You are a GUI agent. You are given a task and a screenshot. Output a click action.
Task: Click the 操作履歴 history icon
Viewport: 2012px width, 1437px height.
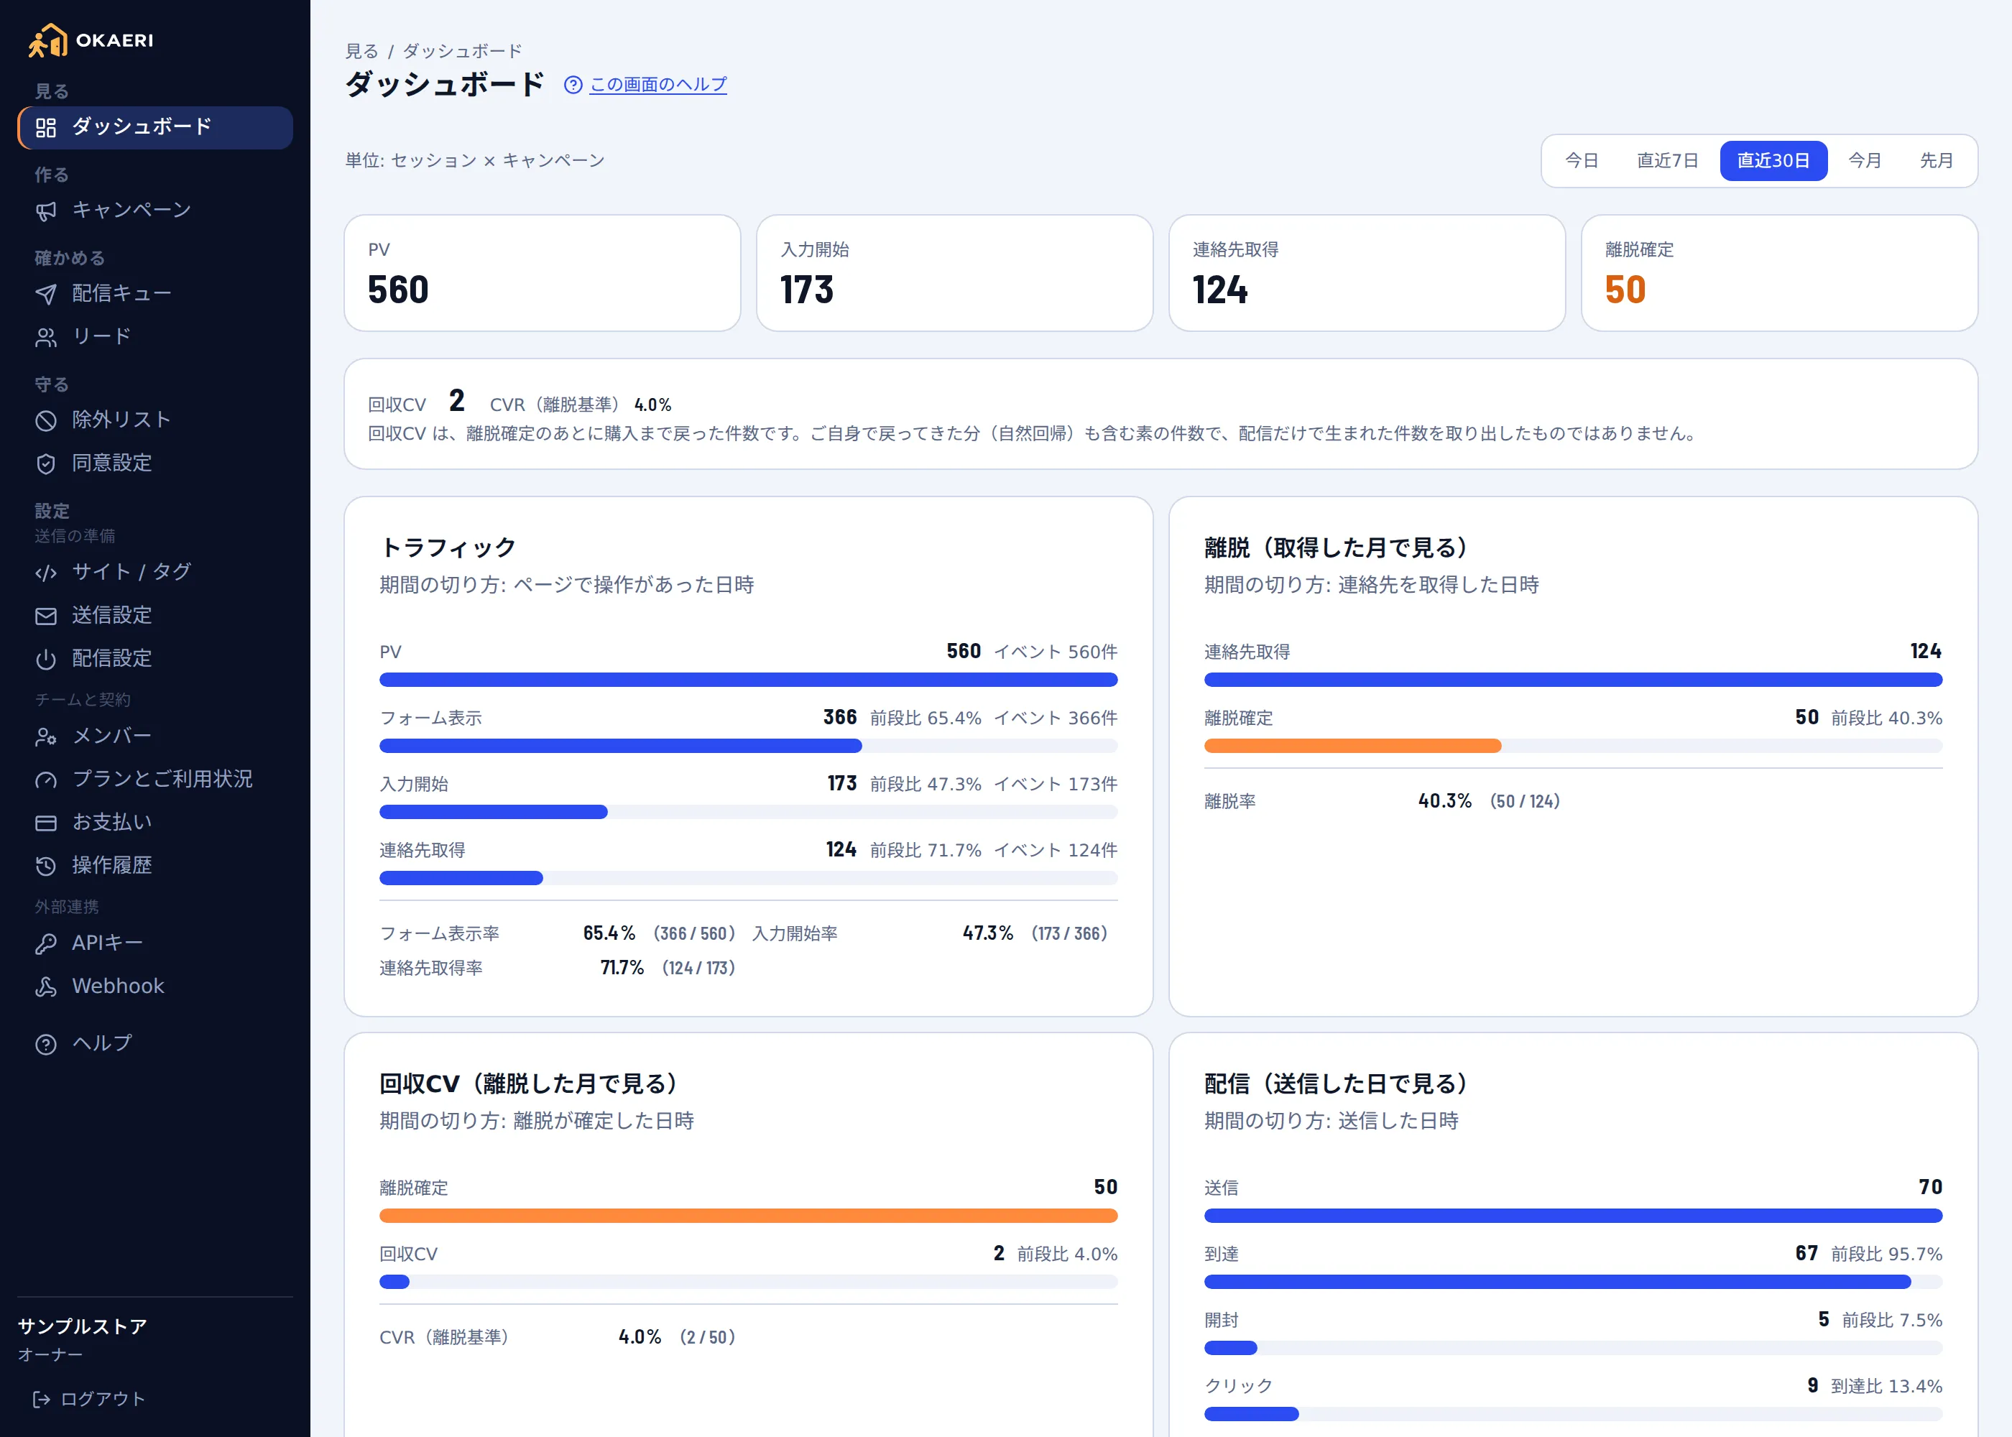[46, 867]
